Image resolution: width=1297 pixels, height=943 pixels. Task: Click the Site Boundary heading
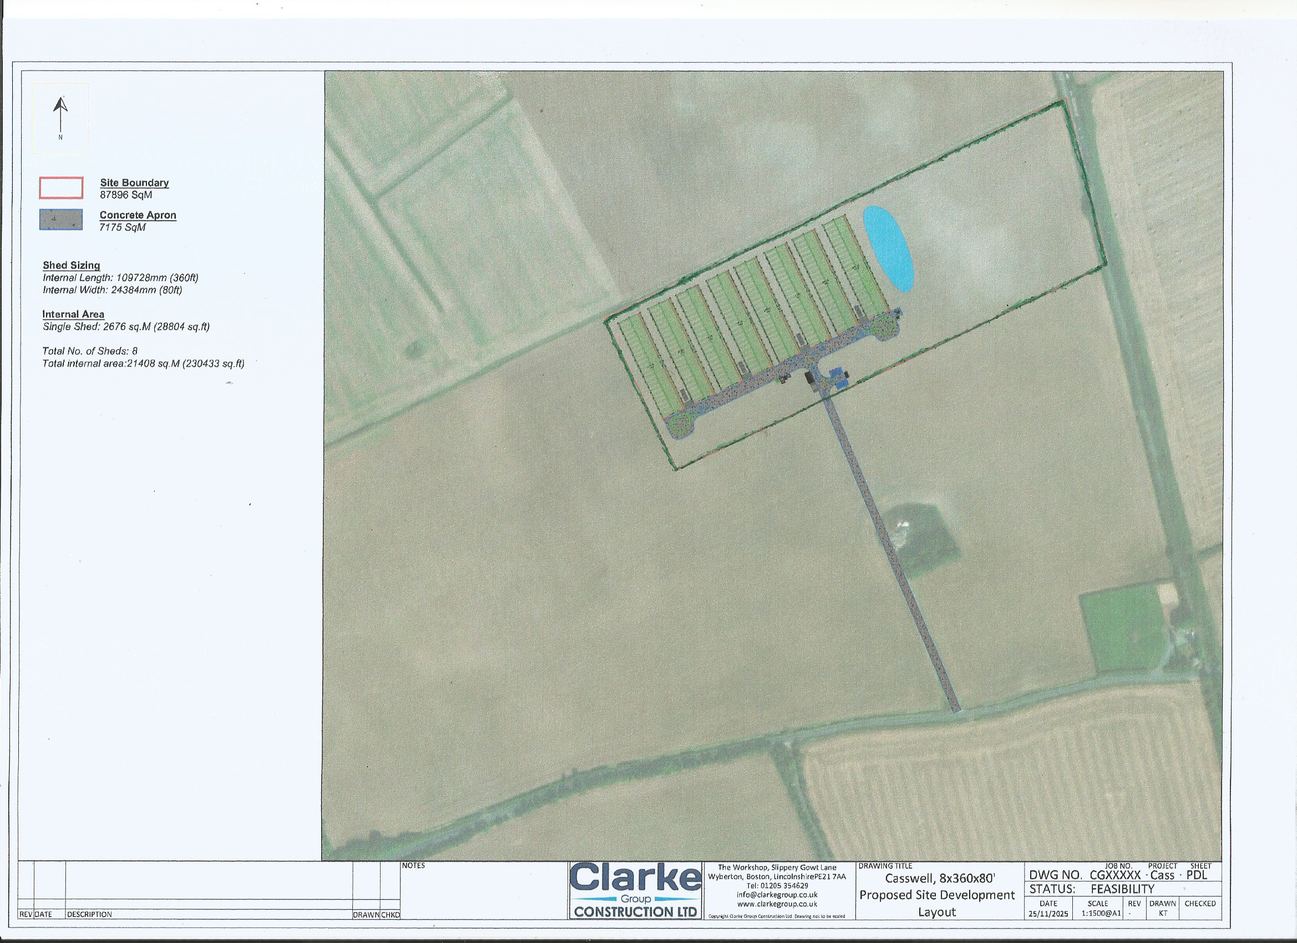coord(134,183)
